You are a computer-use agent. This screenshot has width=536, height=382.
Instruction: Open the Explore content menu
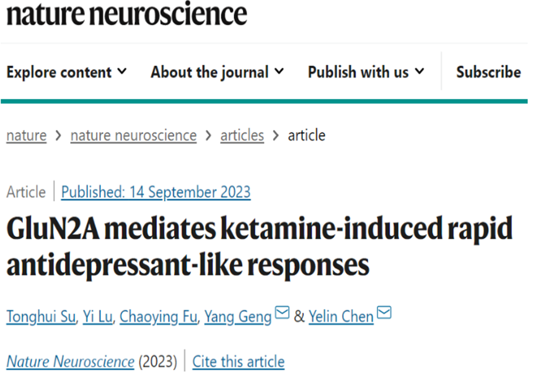coord(68,73)
